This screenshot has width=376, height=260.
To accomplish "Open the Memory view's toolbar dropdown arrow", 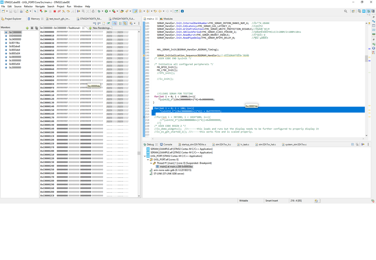I will (x=134, y=23).
